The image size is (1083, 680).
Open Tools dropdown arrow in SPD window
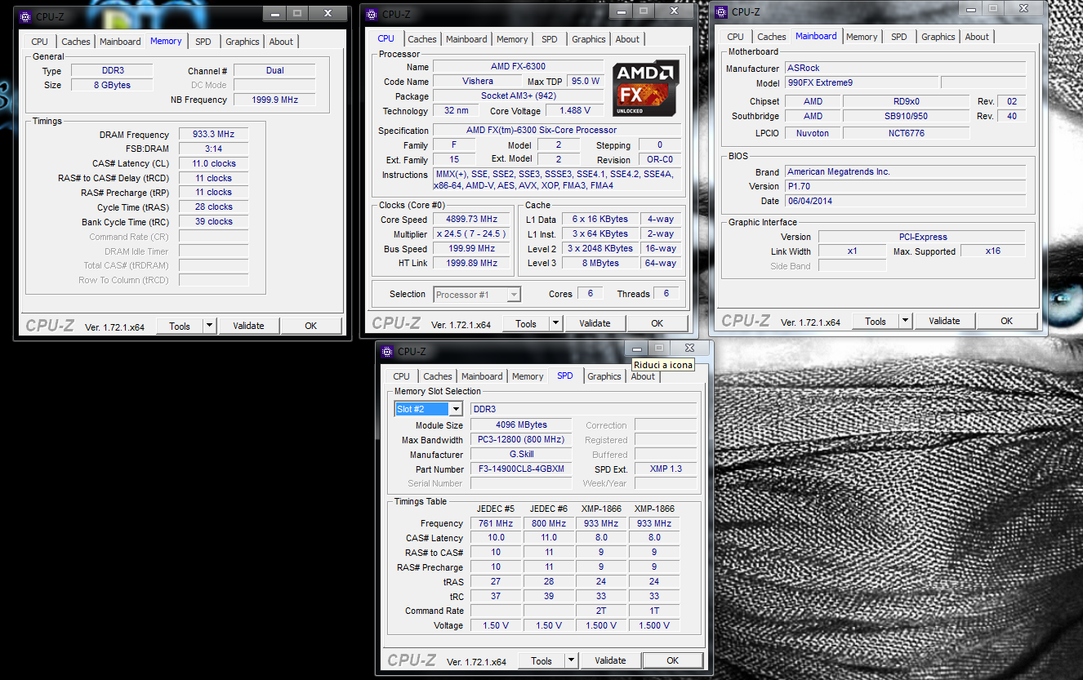571,660
